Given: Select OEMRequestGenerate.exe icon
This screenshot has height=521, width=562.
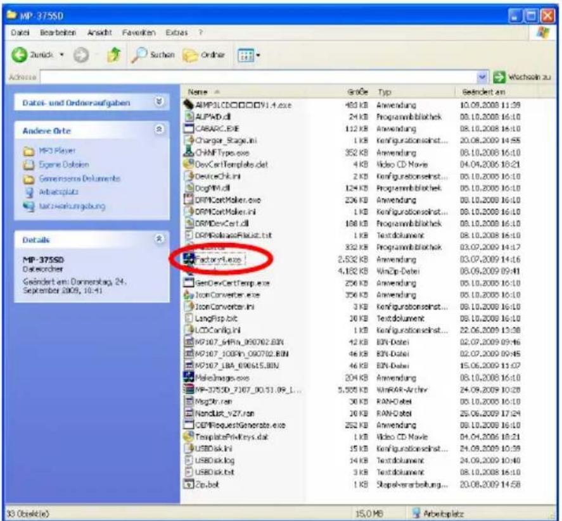Looking at the screenshot, I should click(x=189, y=425).
